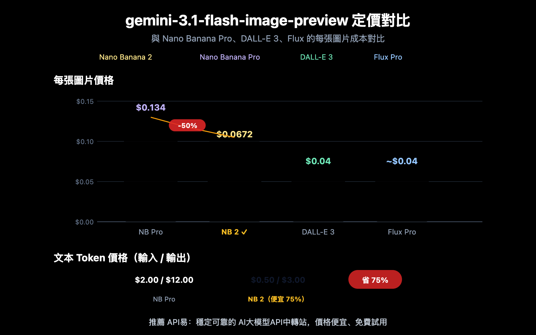Select the Nano Banana Pro legend entry

[x=230, y=57]
